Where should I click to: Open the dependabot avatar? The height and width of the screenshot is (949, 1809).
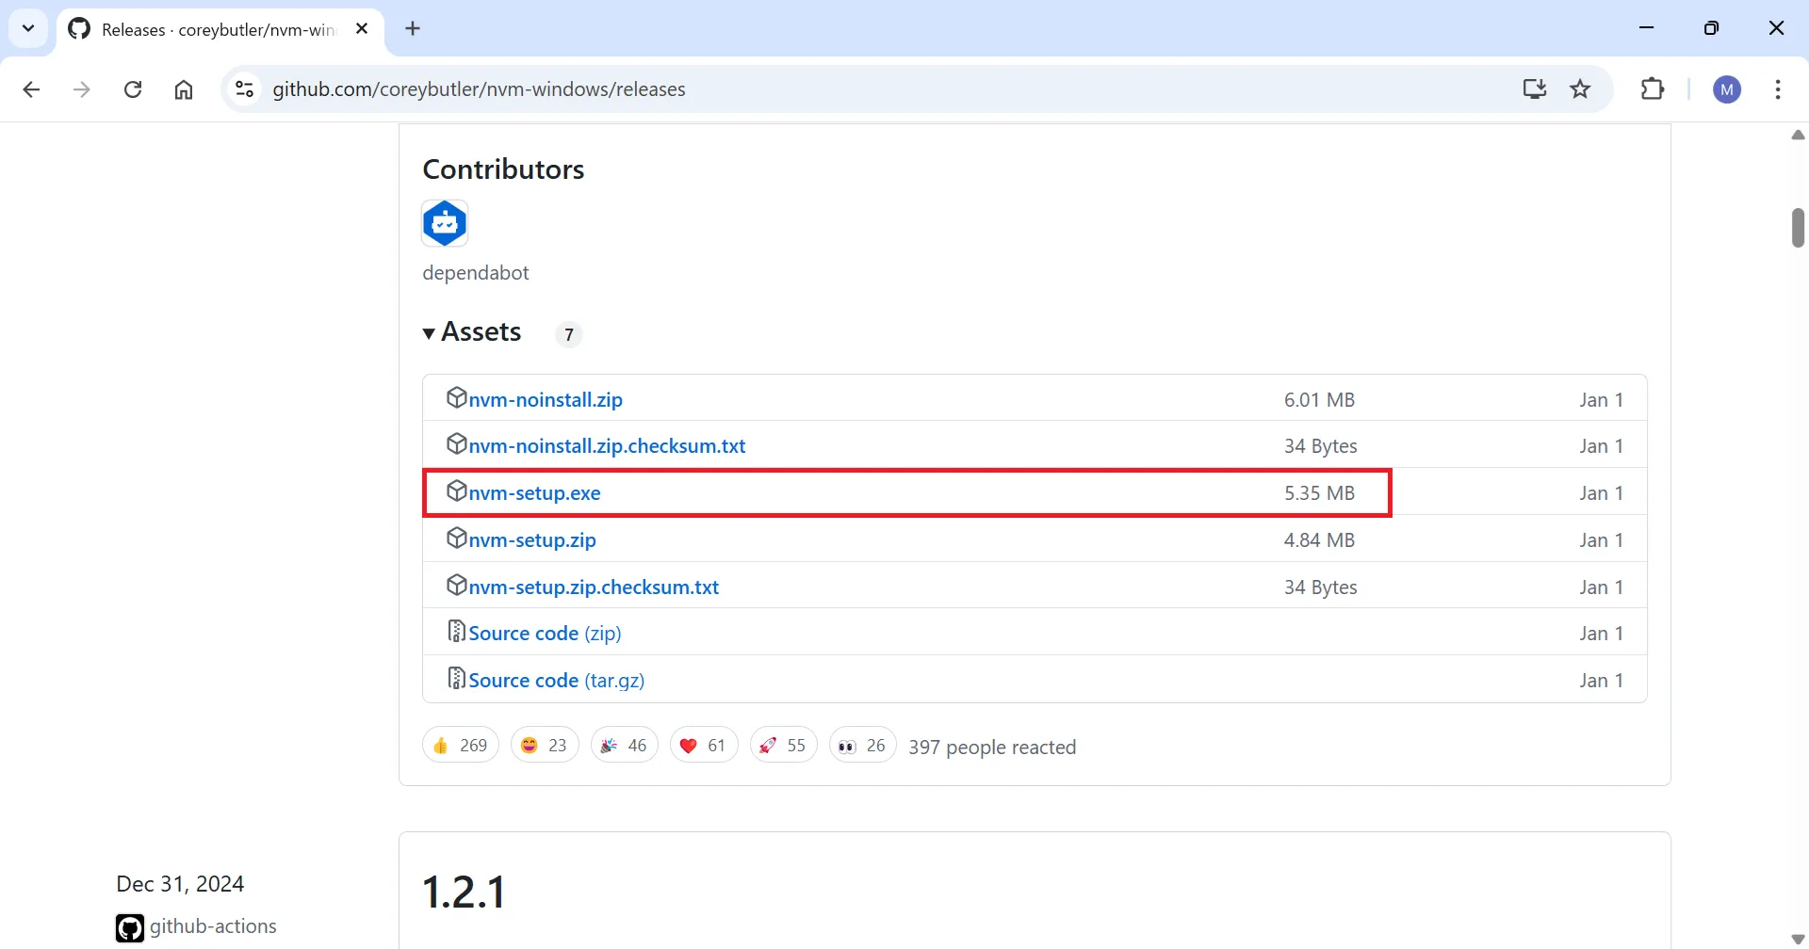pyautogui.click(x=445, y=223)
